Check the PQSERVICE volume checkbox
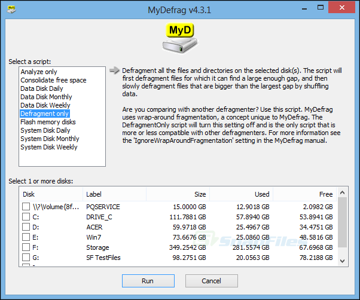Viewport: 360px width, 300px height. coord(26,206)
